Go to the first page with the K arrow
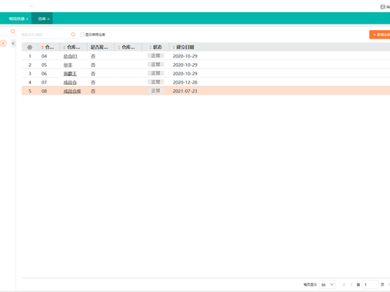Viewport: 390px width, 292px height. point(345,284)
